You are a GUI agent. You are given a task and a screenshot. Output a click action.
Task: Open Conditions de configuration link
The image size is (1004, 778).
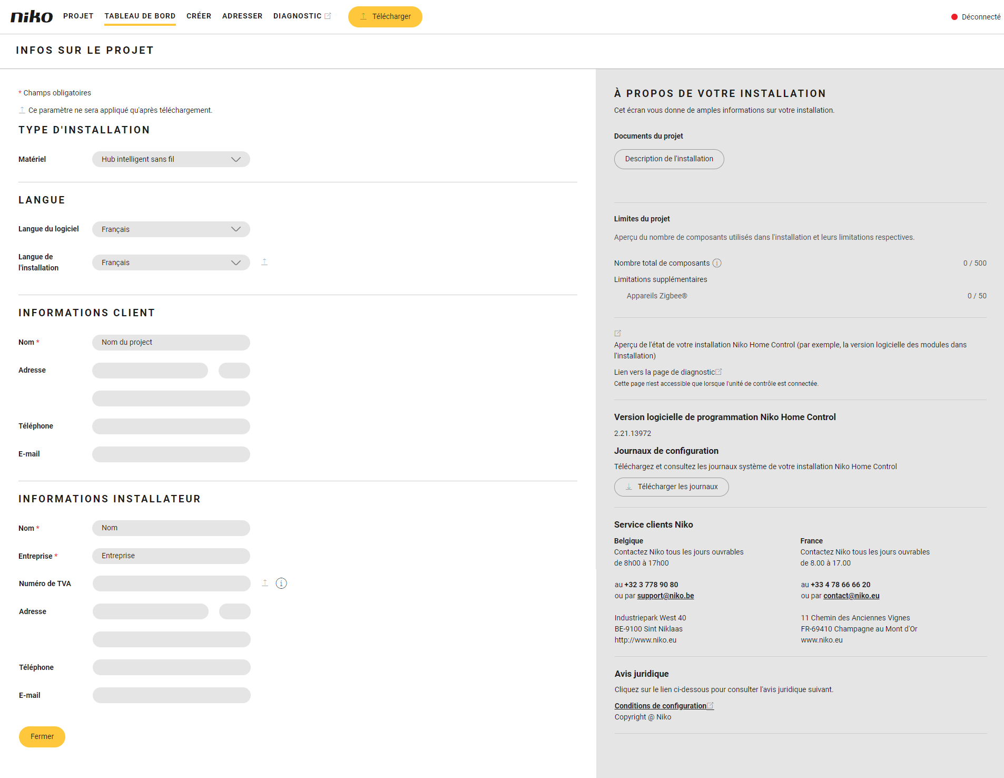[x=664, y=706]
